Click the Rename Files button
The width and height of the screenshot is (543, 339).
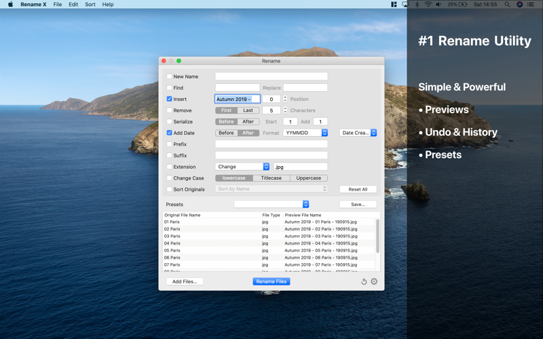[271, 281]
